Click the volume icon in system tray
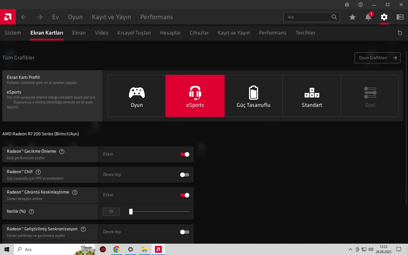The image size is (408, 255). (x=371, y=249)
